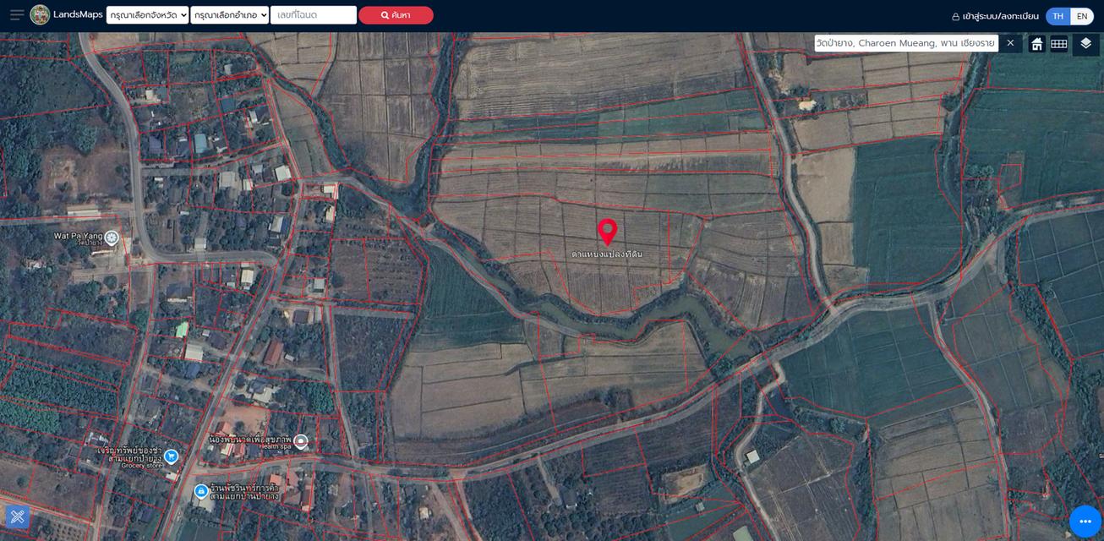The height and width of the screenshot is (541, 1104).
Task: Open the login/register link with lock icon
Action: coord(995,16)
